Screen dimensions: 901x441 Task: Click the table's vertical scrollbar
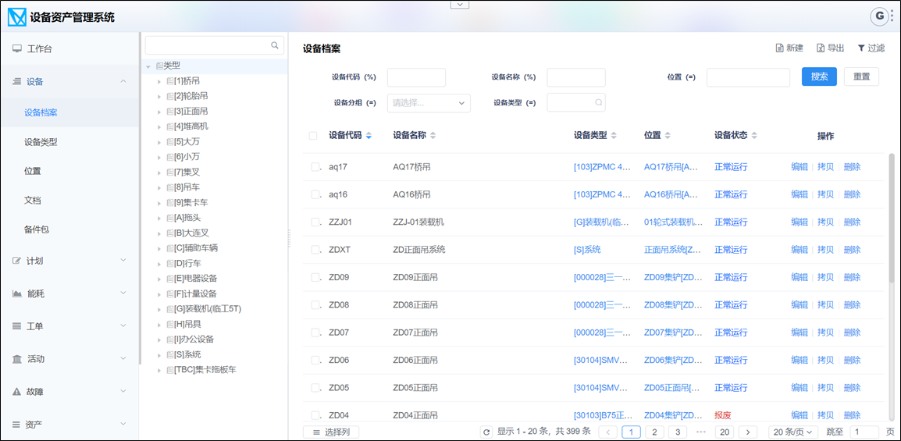pos(892,219)
